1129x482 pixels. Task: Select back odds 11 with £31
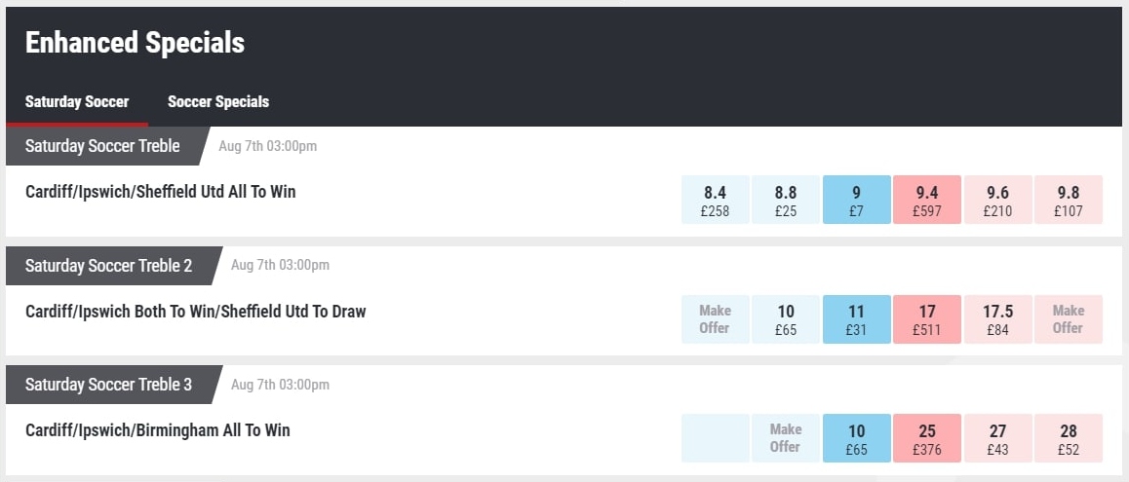856,319
